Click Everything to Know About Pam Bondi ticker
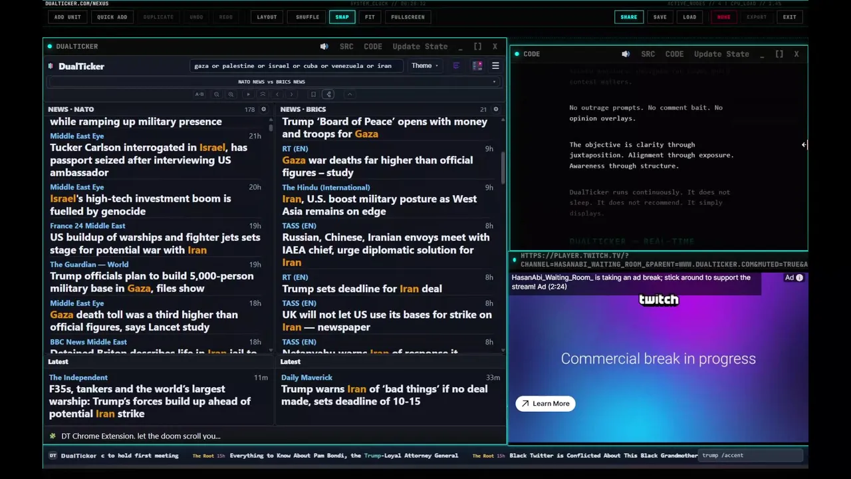Viewport: 851px width, 479px height. pyautogui.click(x=344, y=456)
